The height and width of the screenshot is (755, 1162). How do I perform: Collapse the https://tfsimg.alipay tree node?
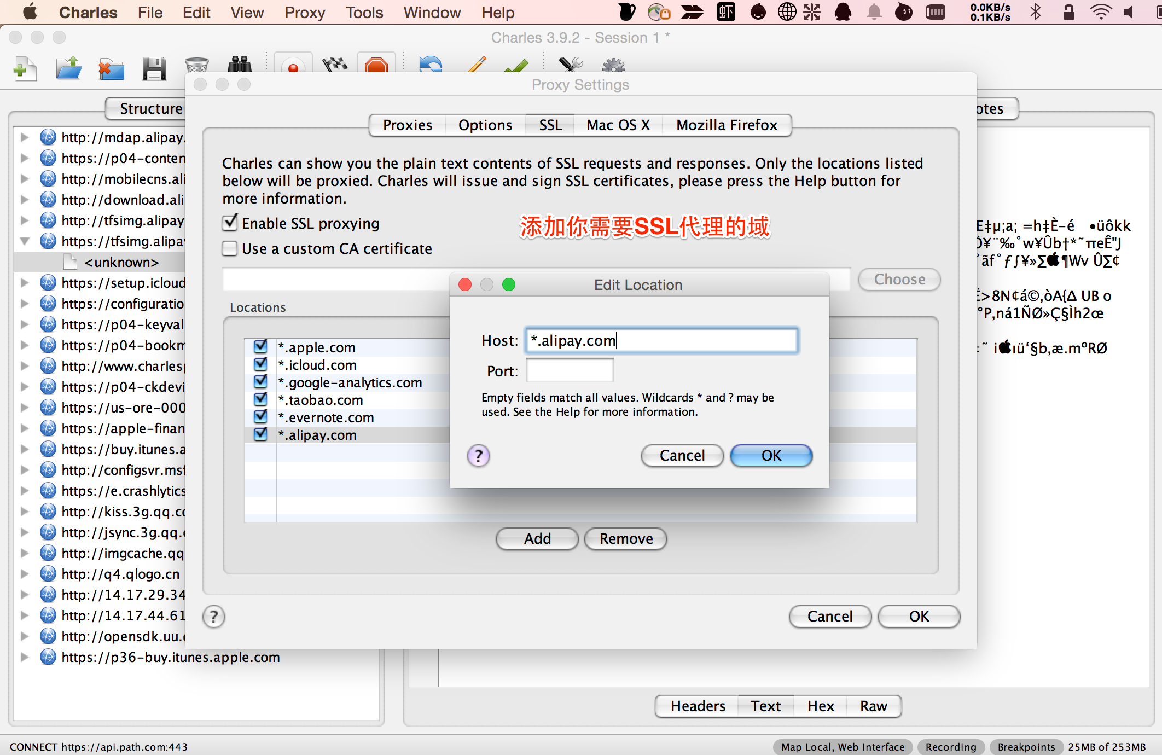coord(25,241)
